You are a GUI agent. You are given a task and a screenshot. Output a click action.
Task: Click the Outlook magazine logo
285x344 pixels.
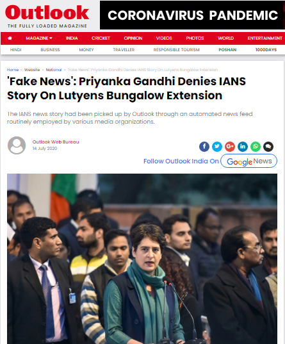pyautogui.click(x=47, y=16)
